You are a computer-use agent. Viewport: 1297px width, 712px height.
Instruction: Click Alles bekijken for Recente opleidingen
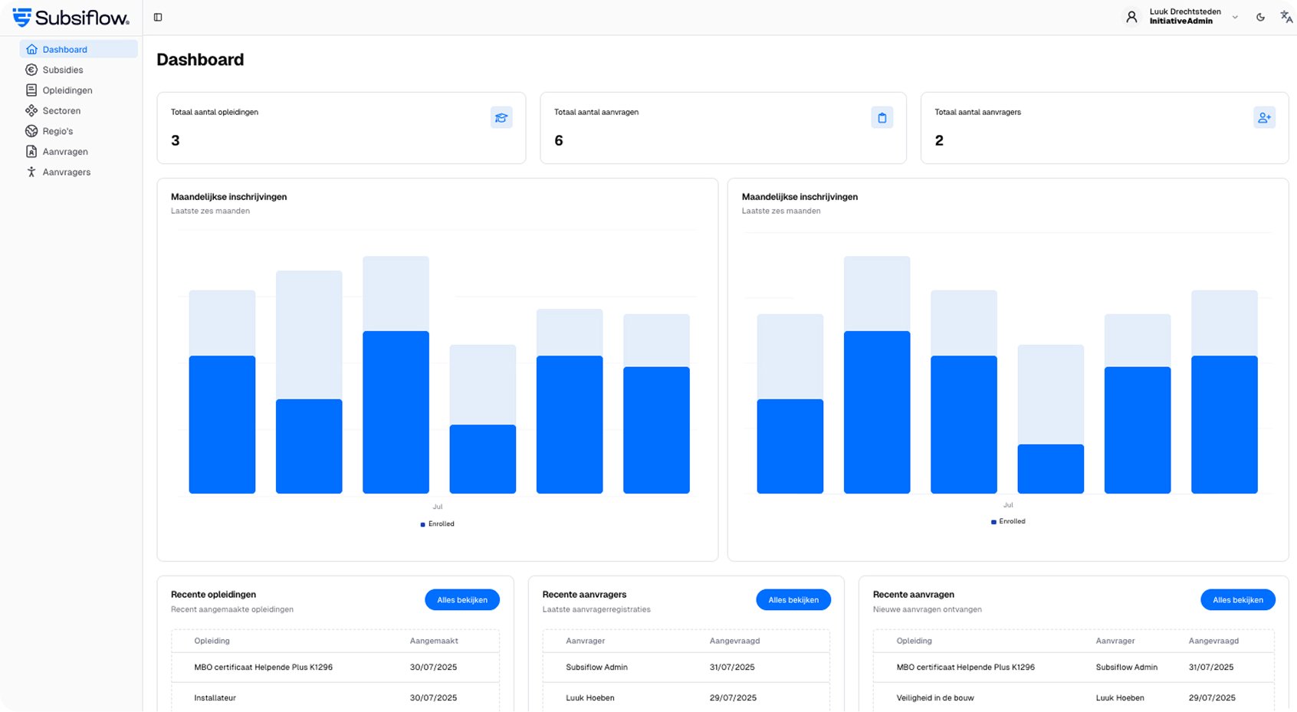[462, 599]
